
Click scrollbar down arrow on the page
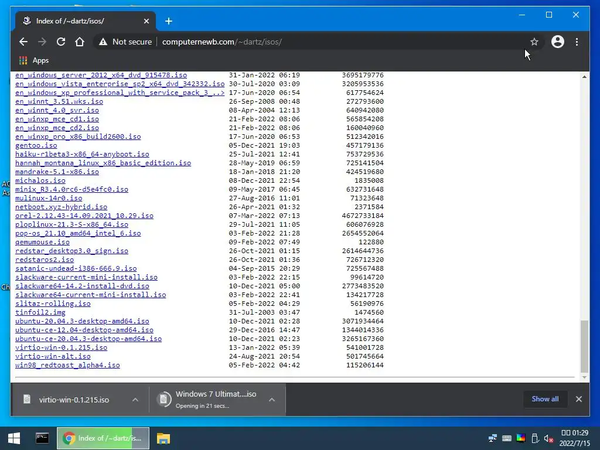tap(584, 377)
